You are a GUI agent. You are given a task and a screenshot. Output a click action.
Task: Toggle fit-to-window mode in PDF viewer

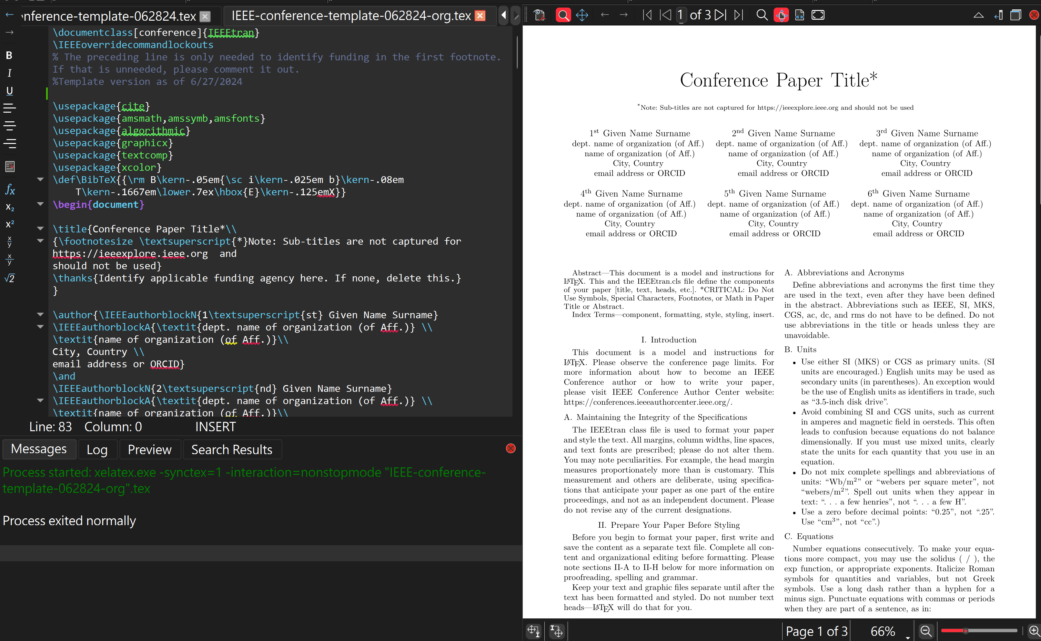(781, 15)
